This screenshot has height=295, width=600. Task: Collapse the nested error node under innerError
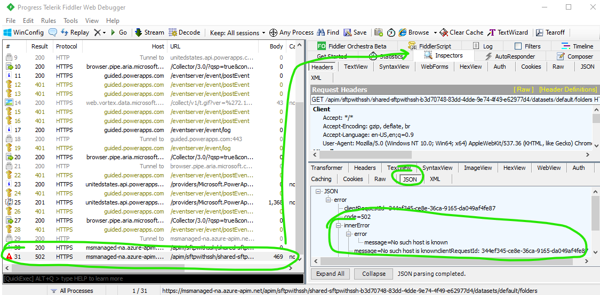coord(348,234)
